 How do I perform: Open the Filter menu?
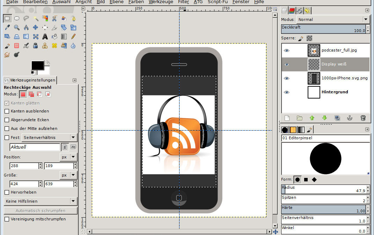[x=183, y=2]
